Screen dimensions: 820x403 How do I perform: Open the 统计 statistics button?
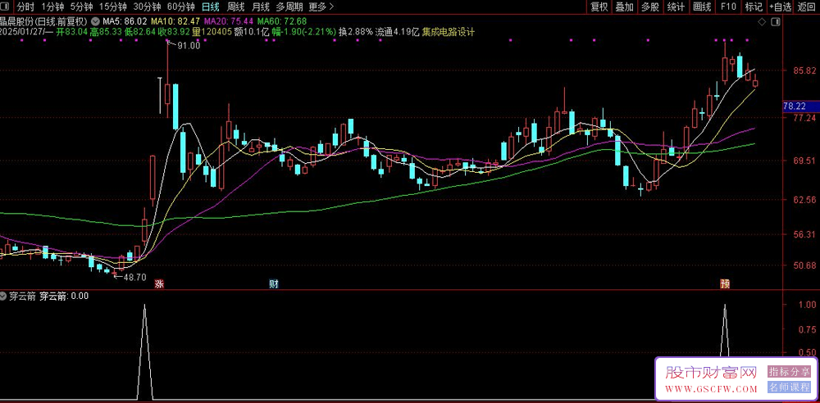click(x=676, y=7)
